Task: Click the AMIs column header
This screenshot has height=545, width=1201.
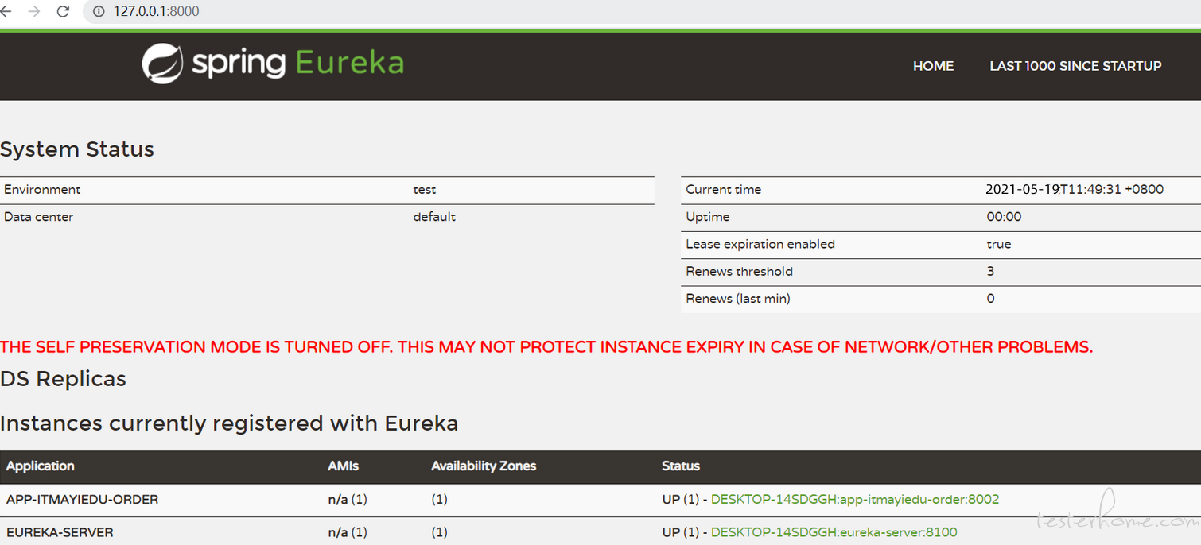Action: (344, 466)
